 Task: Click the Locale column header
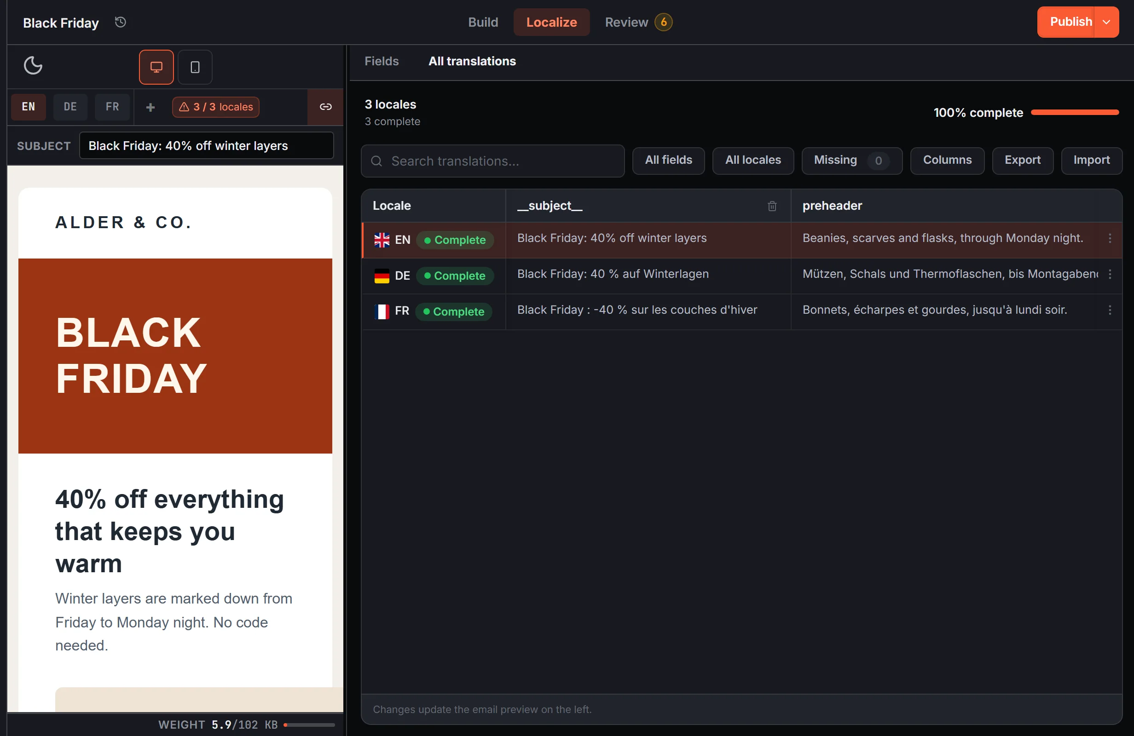[433, 206]
